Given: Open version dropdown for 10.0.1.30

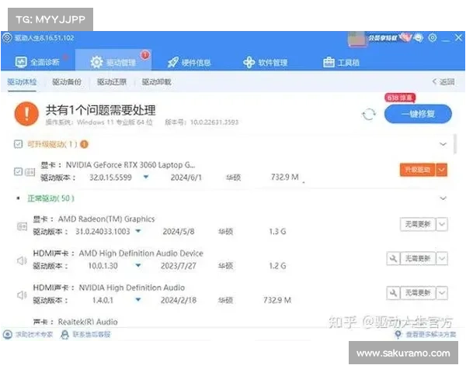Looking at the screenshot, I should click(138, 266).
